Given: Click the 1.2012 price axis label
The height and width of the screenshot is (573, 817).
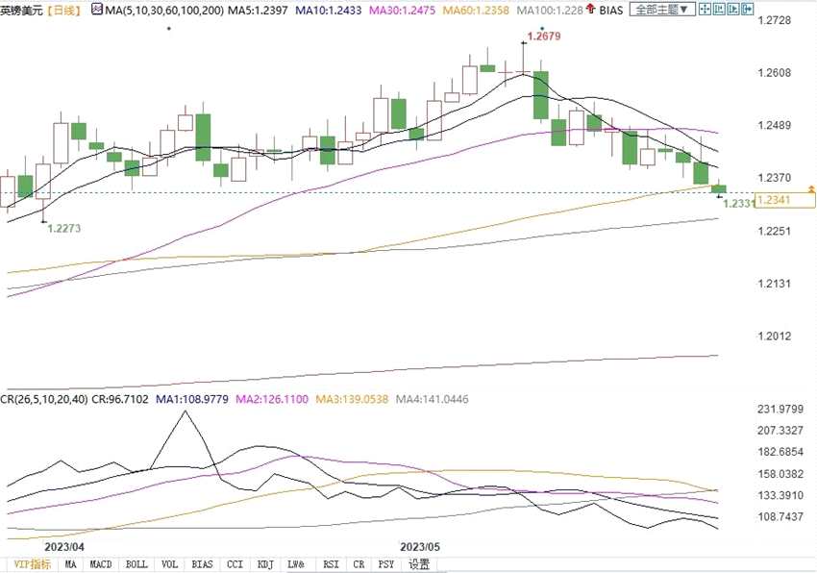Looking at the screenshot, I should [774, 336].
